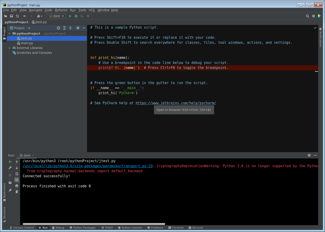Image resolution: width=325 pixels, height=232 pixels.
Task: Rerun jtest from the Run panel
Action: pos(10,162)
